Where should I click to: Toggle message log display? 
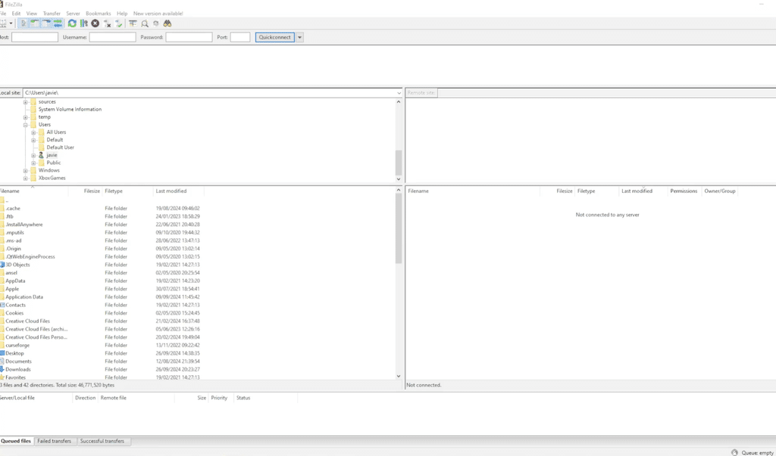point(23,23)
